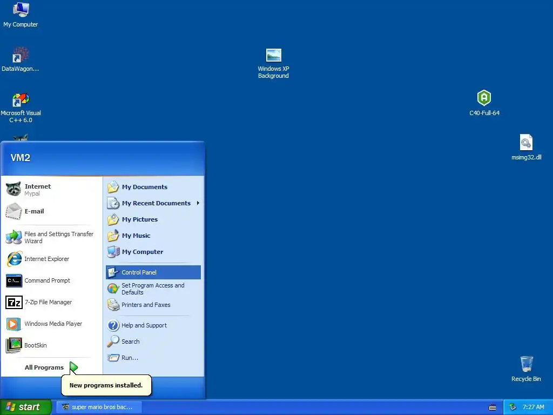Open Search from Start menu

[153, 342]
